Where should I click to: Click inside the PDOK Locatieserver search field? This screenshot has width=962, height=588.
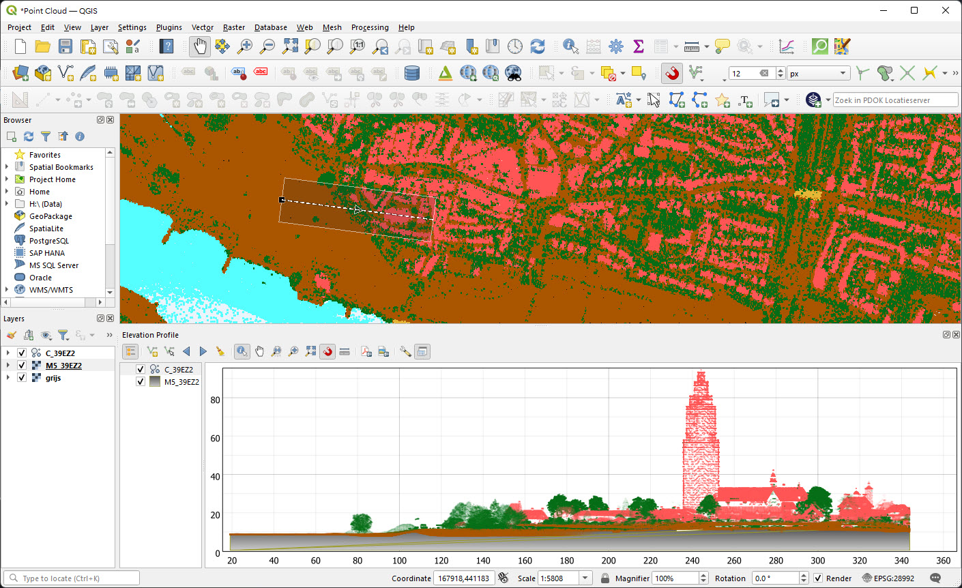[x=895, y=100]
